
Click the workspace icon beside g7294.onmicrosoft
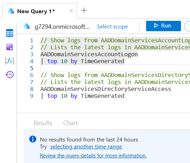[x=26, y=26]
